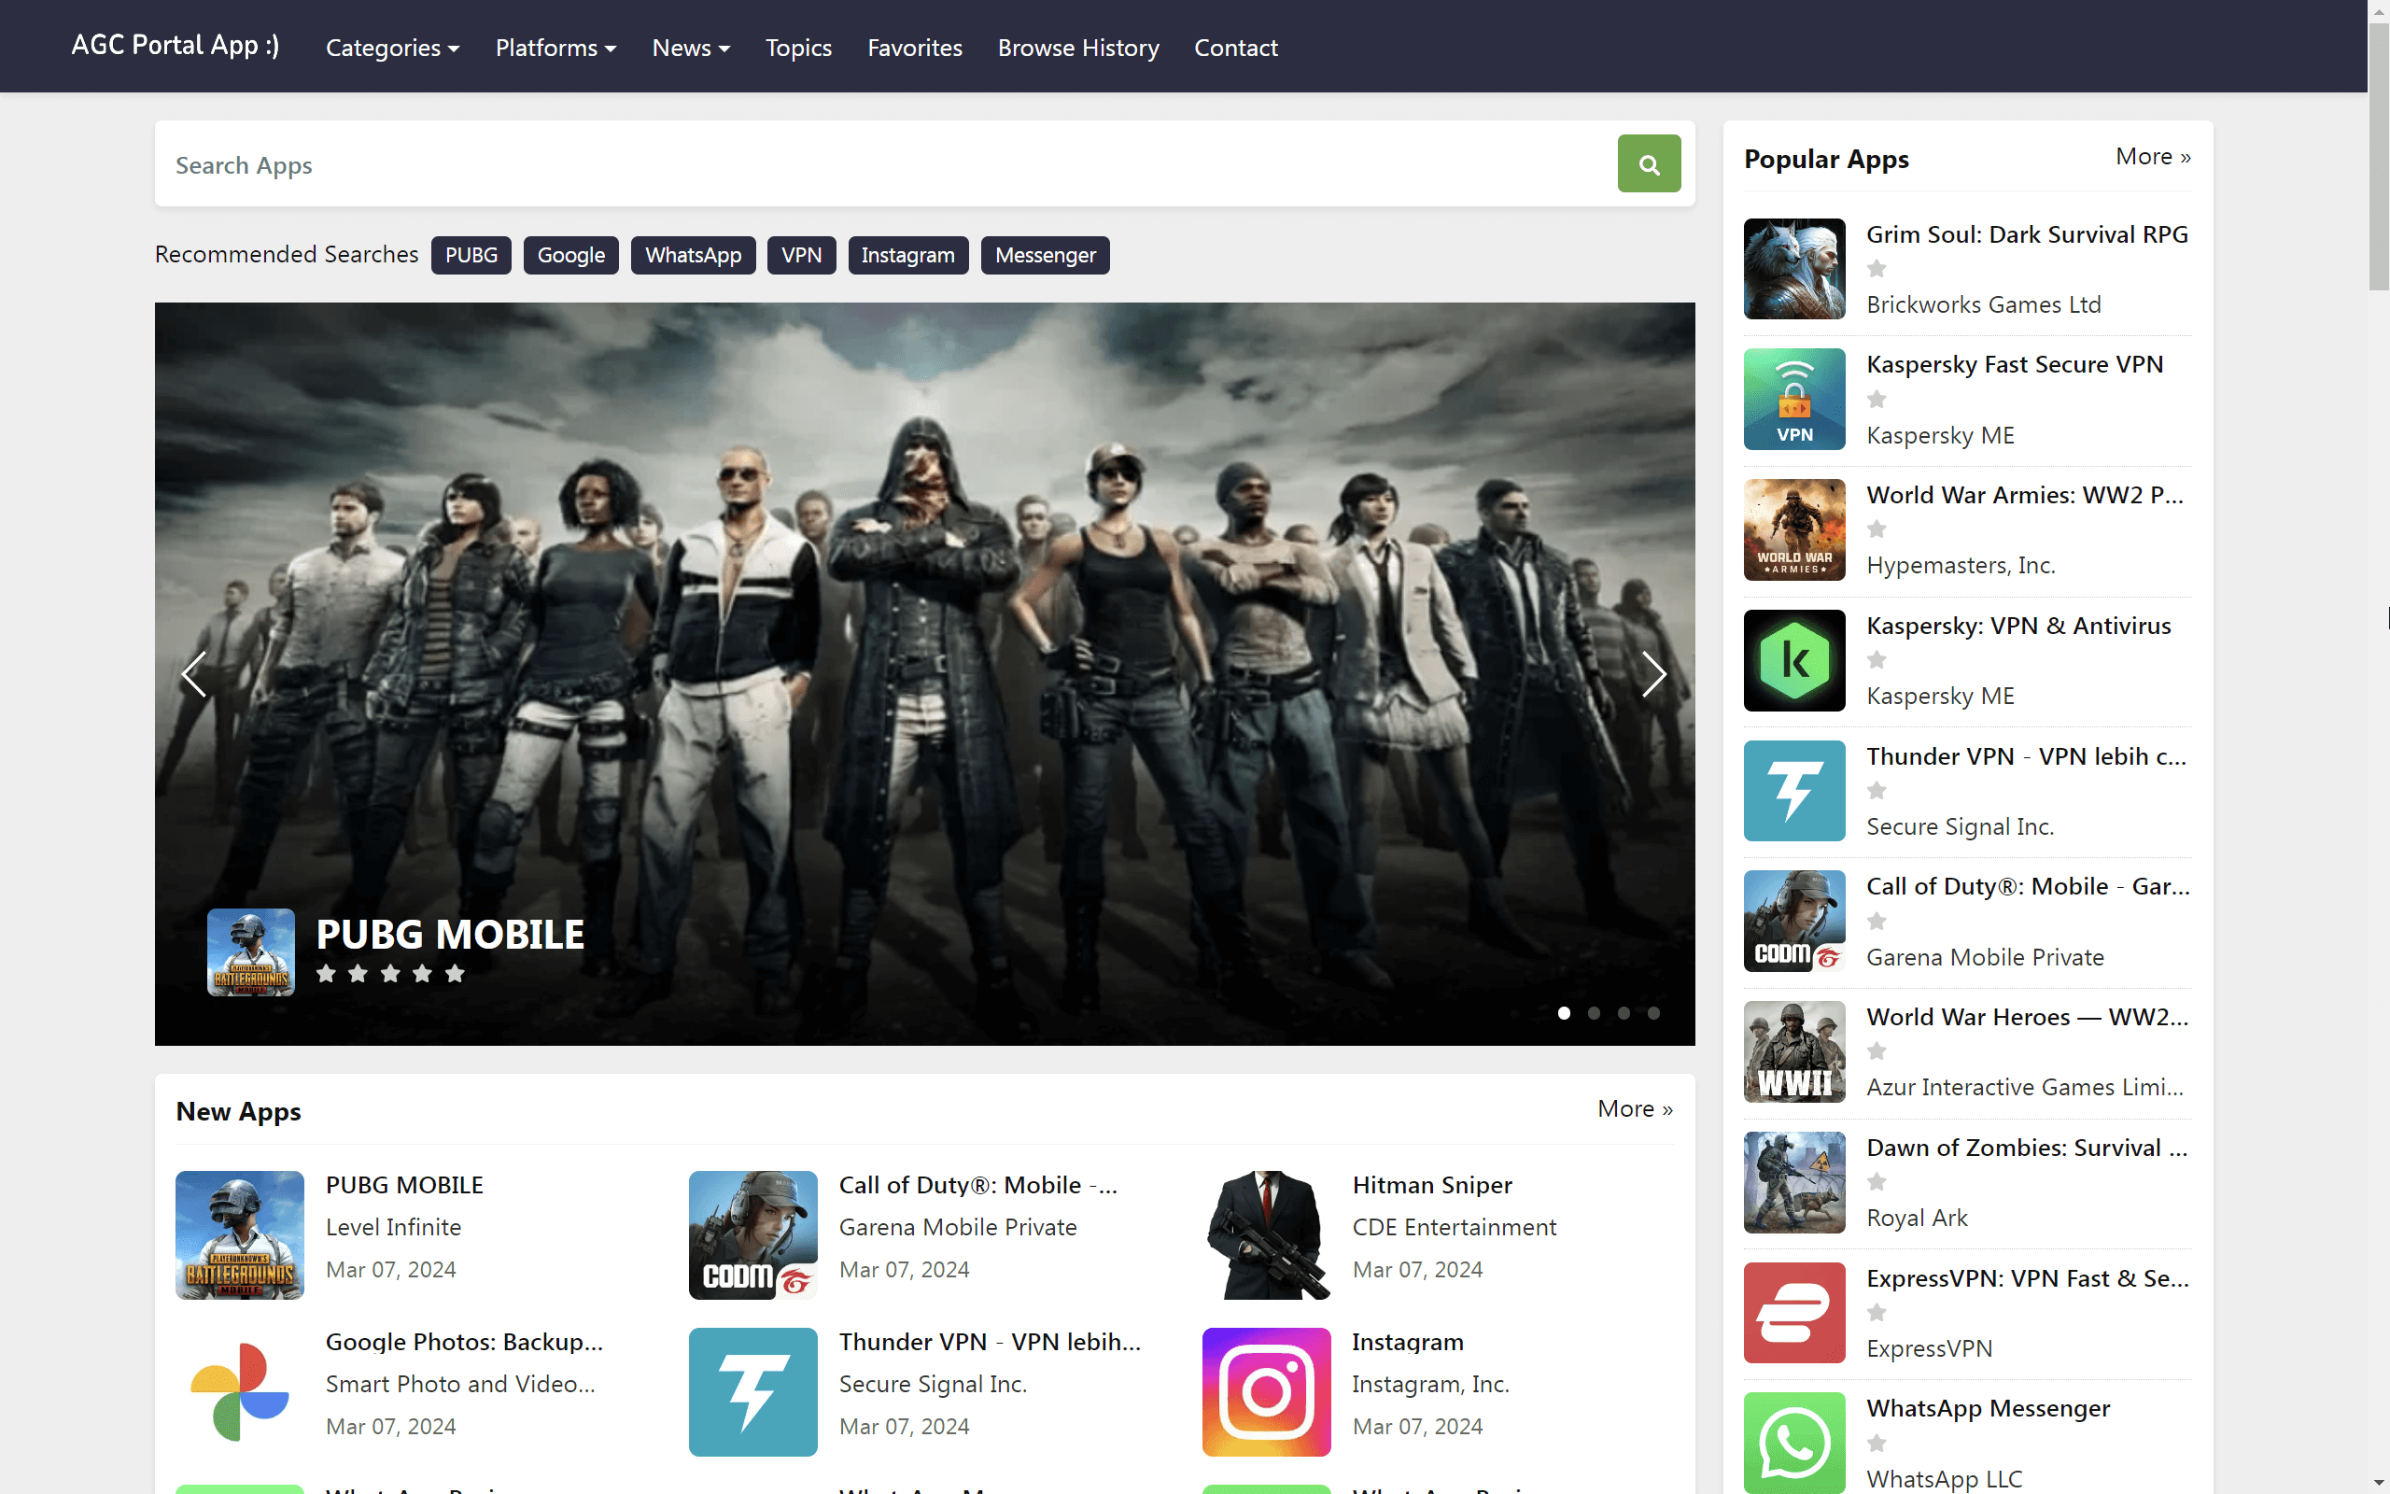This screenshot has width=2390, height=1494.
Task: Open the Favorites menu item
Action: click(915, 48)
